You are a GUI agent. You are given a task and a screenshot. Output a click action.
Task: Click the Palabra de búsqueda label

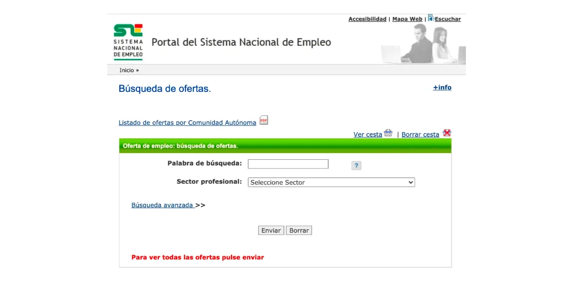tap(205, 164)
